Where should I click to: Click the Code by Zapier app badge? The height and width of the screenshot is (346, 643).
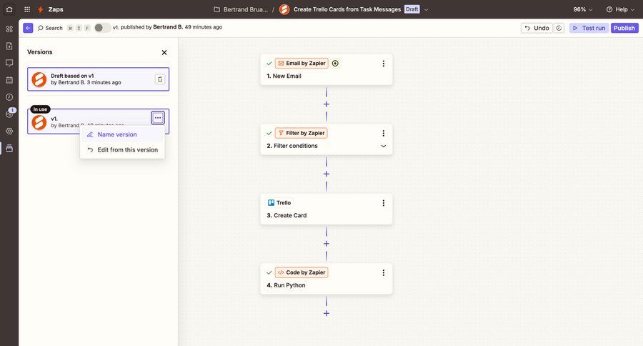click(301, 272)
